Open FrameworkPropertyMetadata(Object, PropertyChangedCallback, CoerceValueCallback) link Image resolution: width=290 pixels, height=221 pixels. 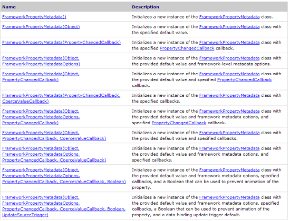tap(54, 136)
